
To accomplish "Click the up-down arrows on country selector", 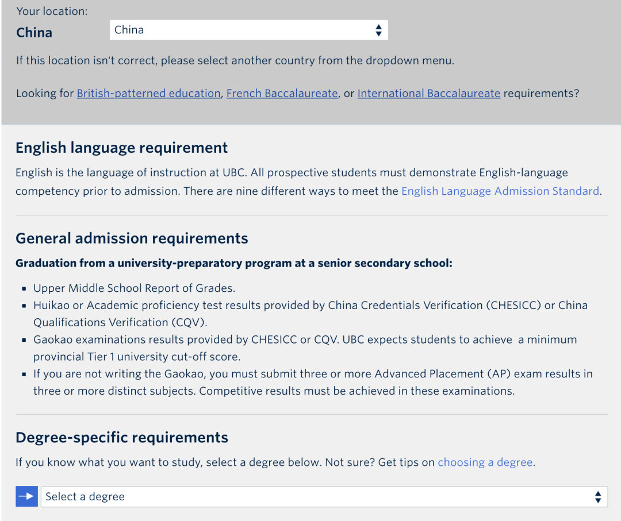I will [x=378, y=30].
